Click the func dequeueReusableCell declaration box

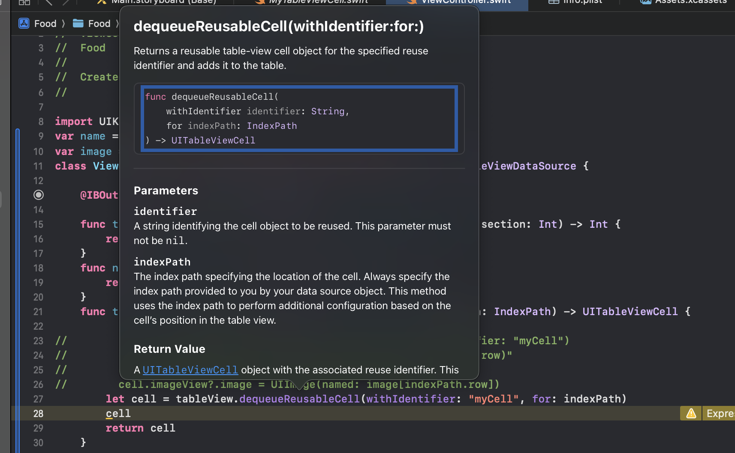pyautogui.click(x=299, y=119)
